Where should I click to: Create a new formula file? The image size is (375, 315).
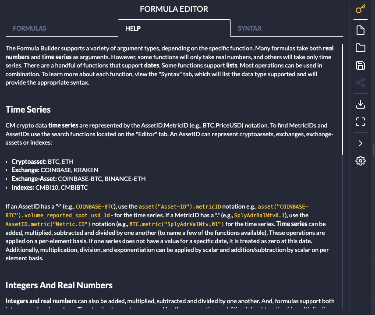tap(360, 30)
